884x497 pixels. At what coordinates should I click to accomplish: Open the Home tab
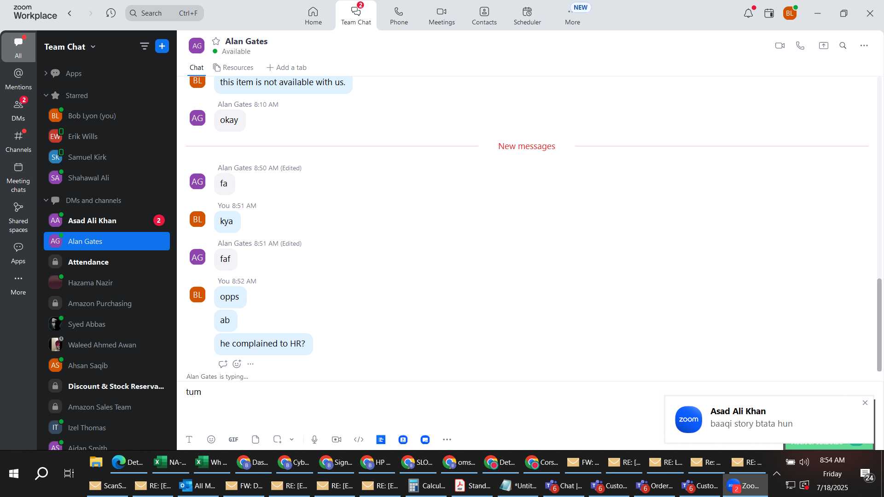click(313, 16)
